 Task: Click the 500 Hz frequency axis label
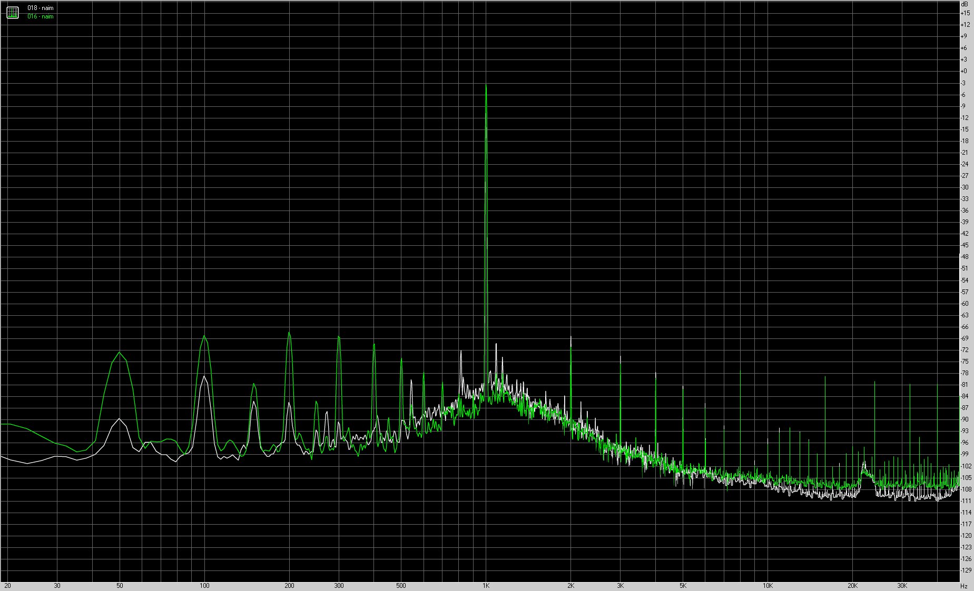[x=401, y=586]
